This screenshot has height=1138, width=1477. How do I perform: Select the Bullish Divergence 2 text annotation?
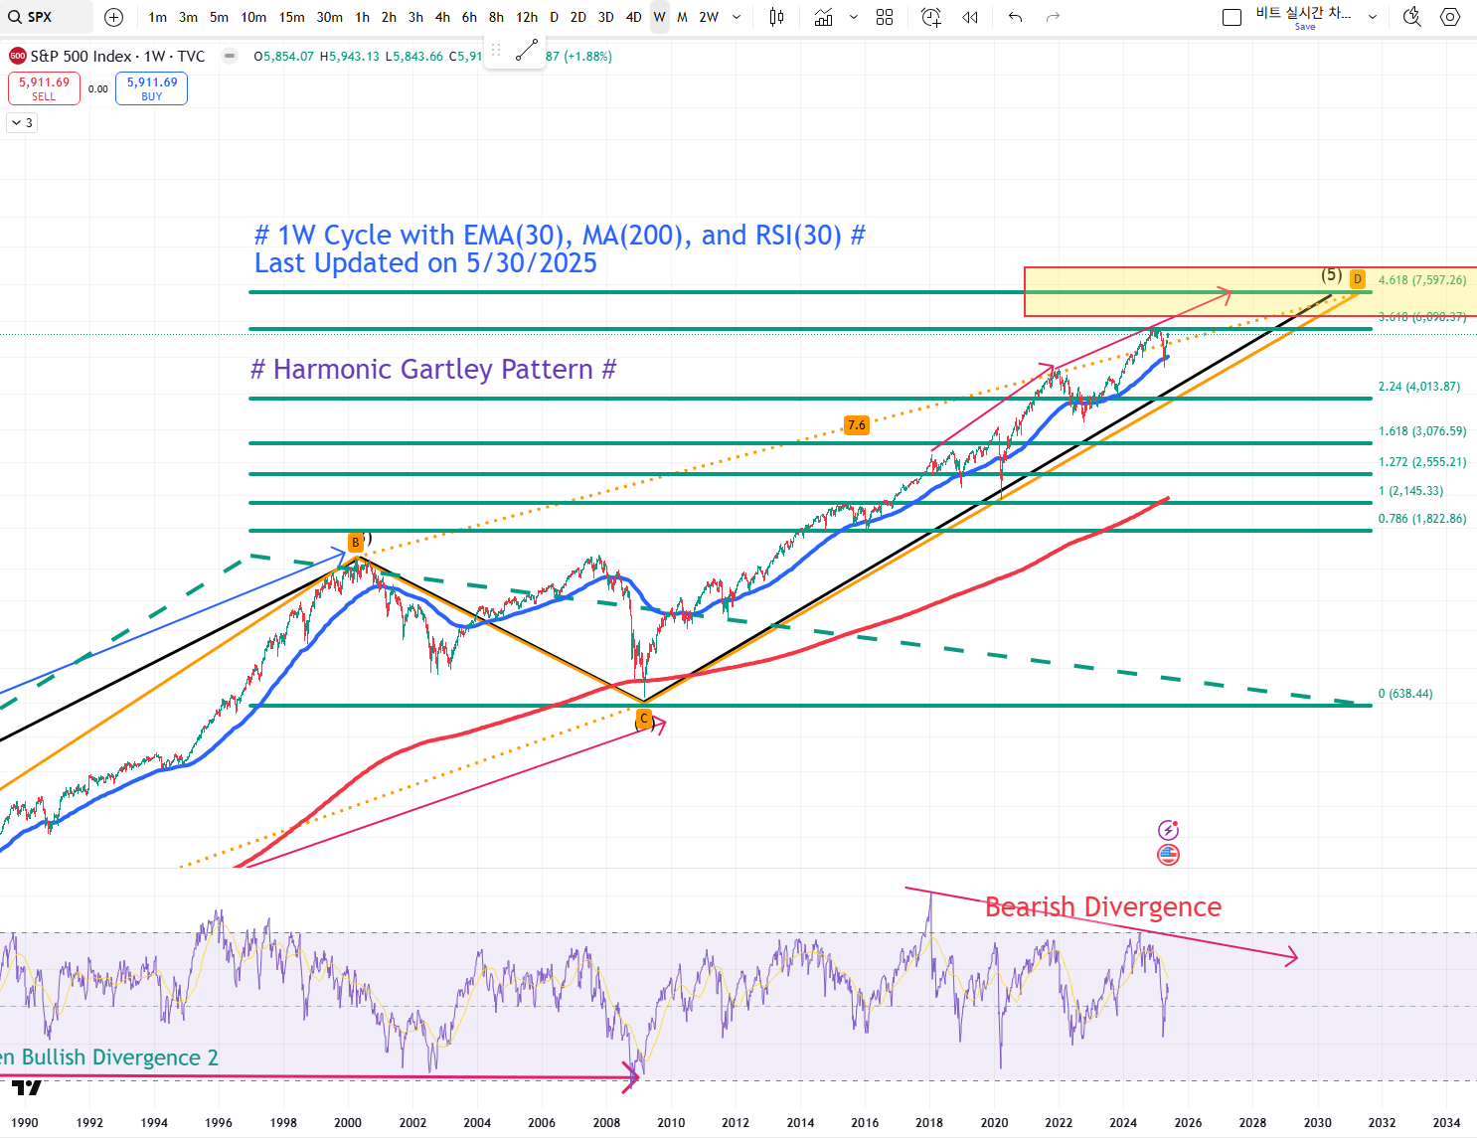point(109,1057)
